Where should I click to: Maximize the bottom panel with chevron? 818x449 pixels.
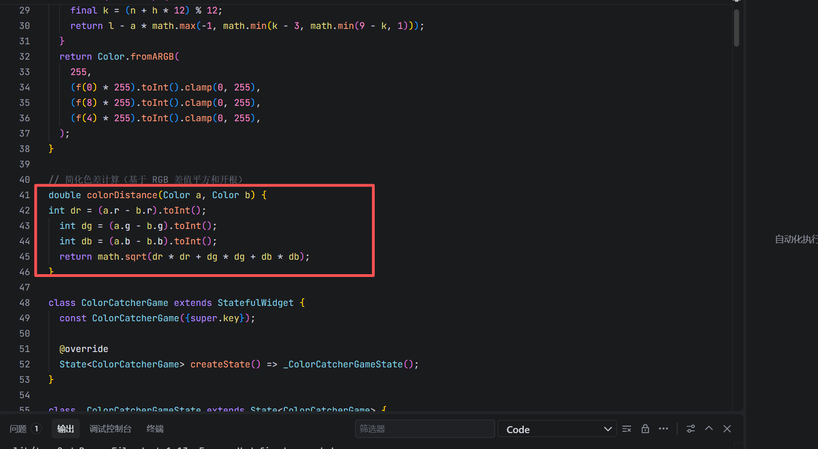click(x=709, y=428)
